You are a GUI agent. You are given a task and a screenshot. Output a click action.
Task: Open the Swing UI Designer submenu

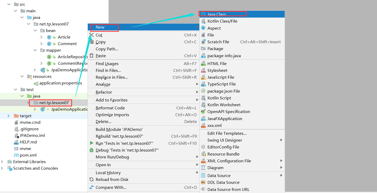pos(242,140)
